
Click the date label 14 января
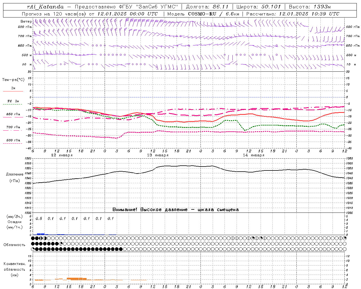pos(254,155)
